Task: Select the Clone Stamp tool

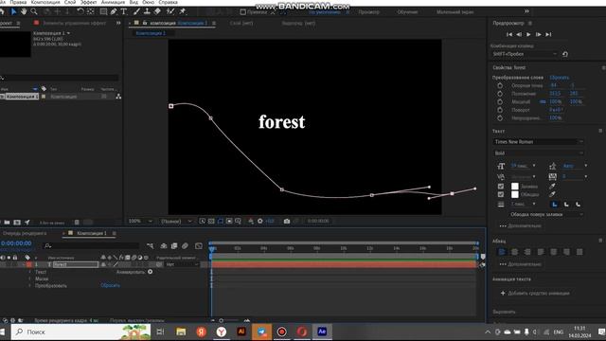Action: [147, 11]
